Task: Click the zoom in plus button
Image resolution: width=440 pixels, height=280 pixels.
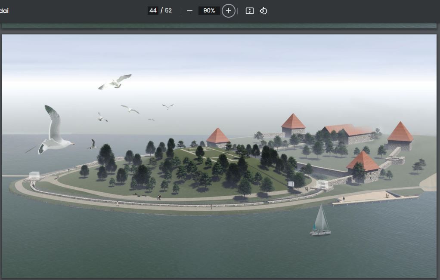Action: tap(229, 11)
